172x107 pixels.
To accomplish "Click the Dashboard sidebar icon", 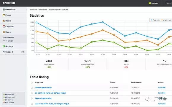I will pyautogui.click(x=4, y=10).
